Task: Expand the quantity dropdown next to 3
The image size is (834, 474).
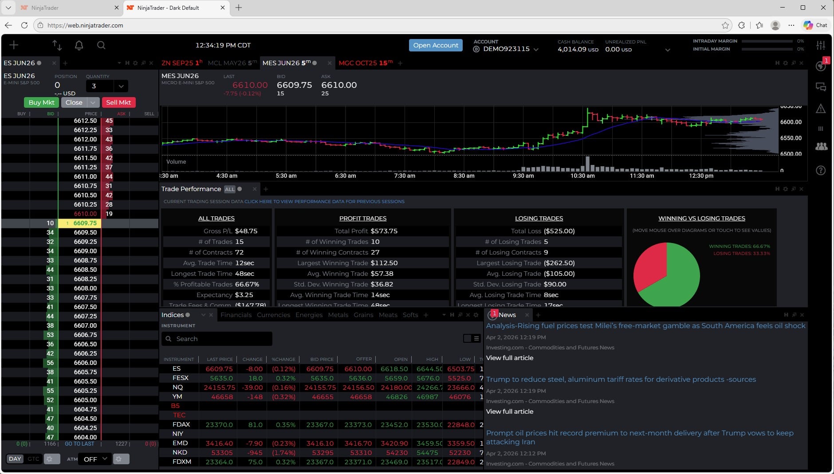Action: pyautogui.click(x=121, y=86)
